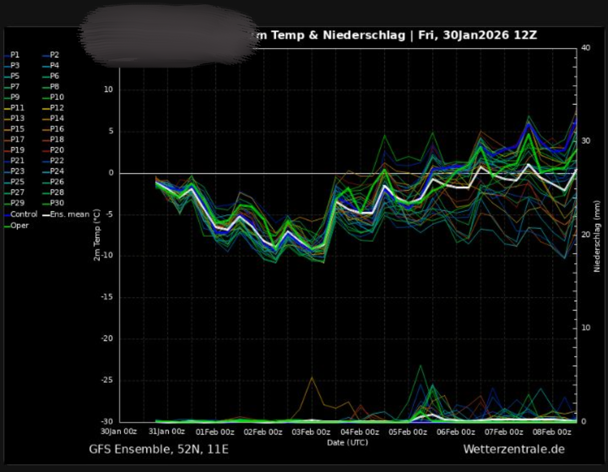Select the 02Feb 00z date label
This screenshot has height=472, width=608.
tap(263, 432)
